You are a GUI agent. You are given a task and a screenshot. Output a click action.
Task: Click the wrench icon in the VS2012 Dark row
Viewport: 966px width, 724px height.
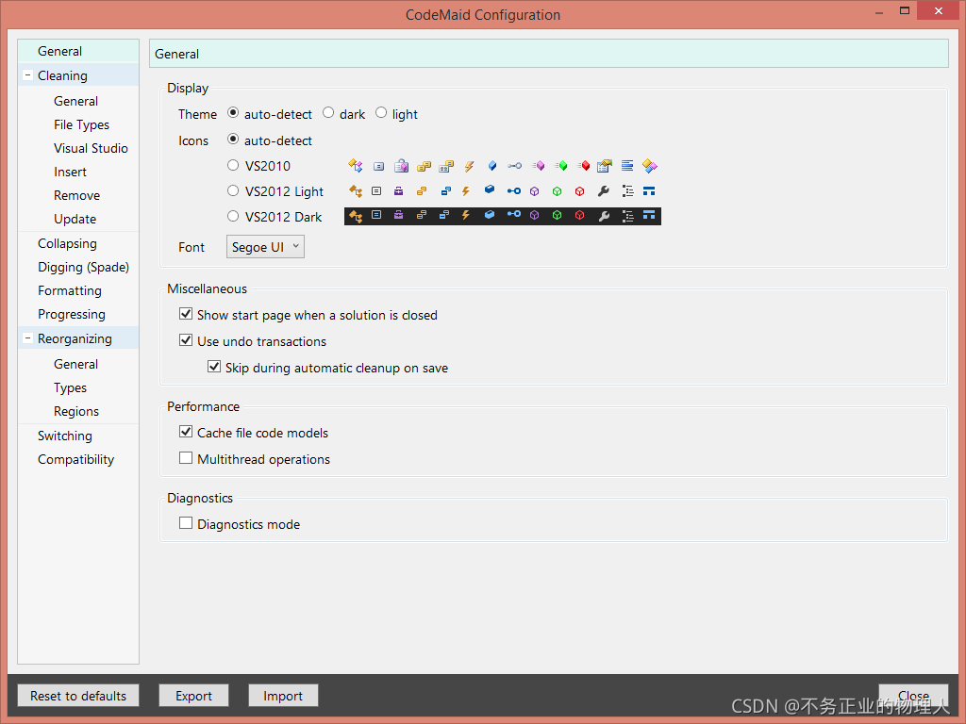click(605, 216)
